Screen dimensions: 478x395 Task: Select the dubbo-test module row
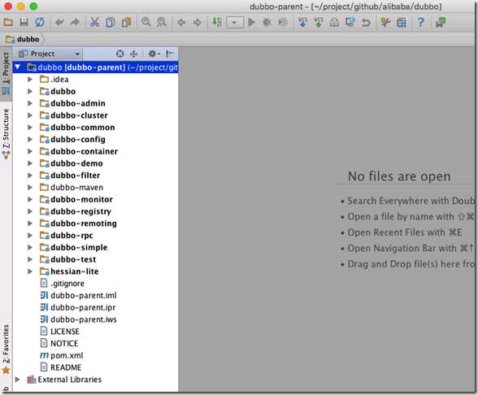(x=96, y=259)
